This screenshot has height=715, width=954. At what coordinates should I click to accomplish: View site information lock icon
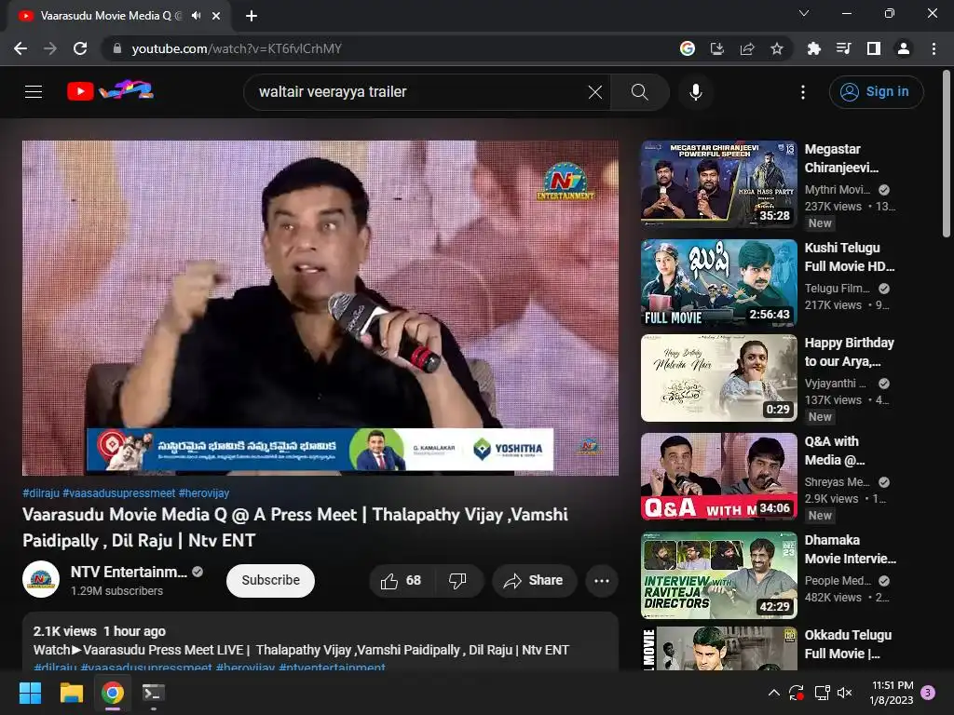pyautogui.click(x=117, y=48)
